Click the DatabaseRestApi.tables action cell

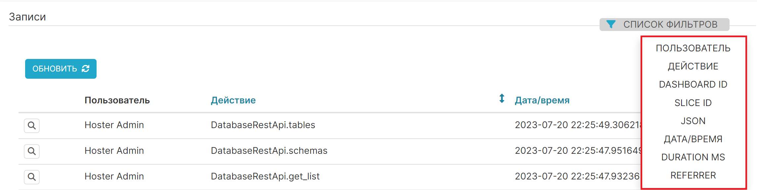[x=263, y=125]
